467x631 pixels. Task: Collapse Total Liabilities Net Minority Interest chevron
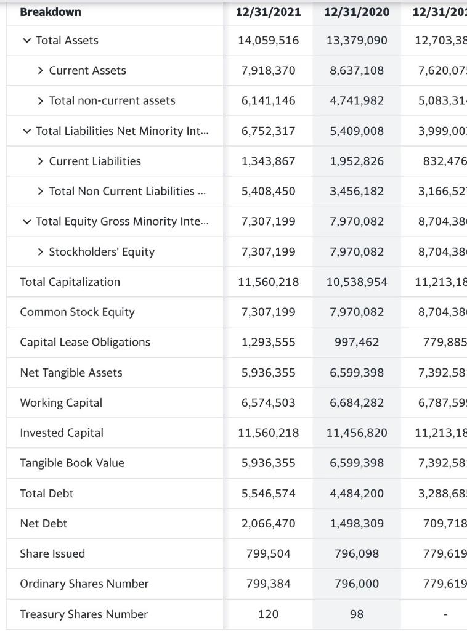click(x=26, y=131)
